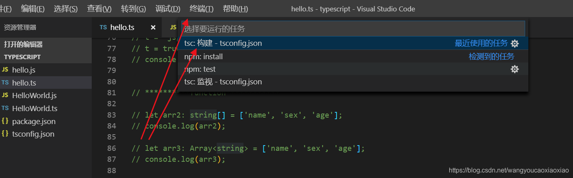Viewport: 573px width, 178px height.
Task: Open the 查看(V) menu
Action: coord(99,9)
